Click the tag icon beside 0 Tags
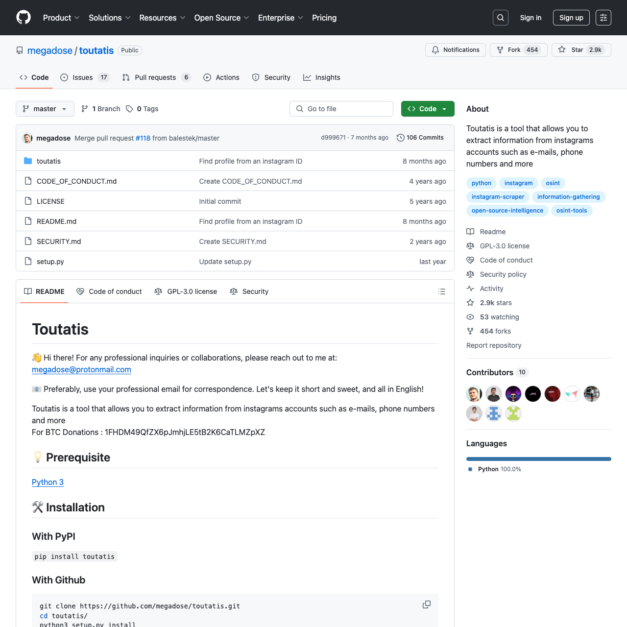The width and height of the screenshot is (627, 627). click(x=129, y=109)
